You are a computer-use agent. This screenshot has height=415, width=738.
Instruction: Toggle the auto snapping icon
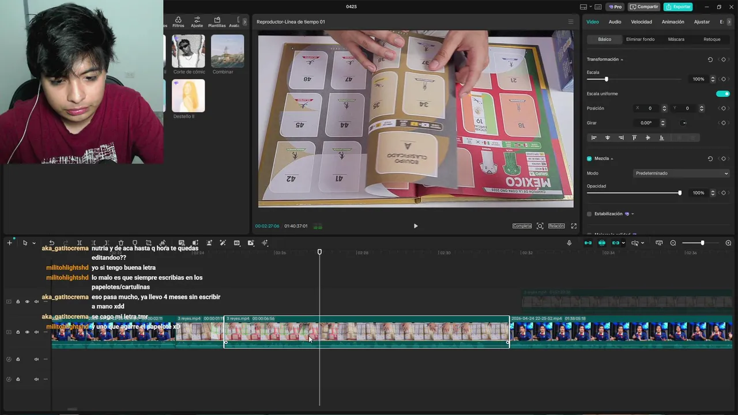[601, 243]
